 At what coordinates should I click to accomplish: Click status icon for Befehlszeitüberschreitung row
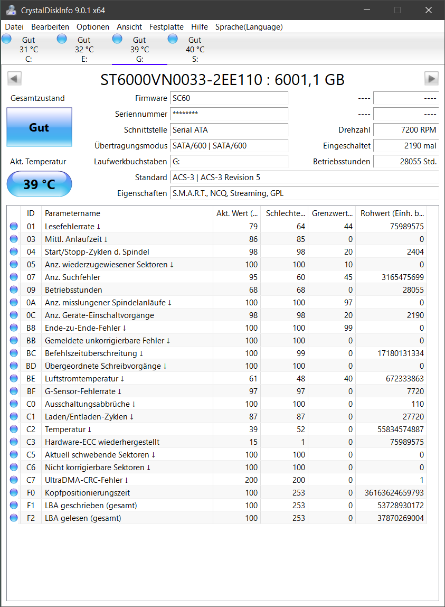coord(14,353)
